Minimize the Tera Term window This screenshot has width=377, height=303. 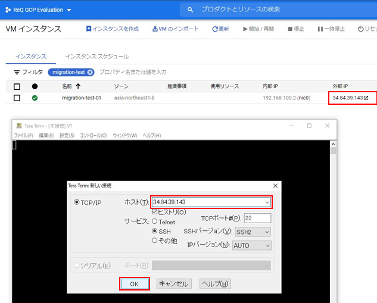(291, 126)
